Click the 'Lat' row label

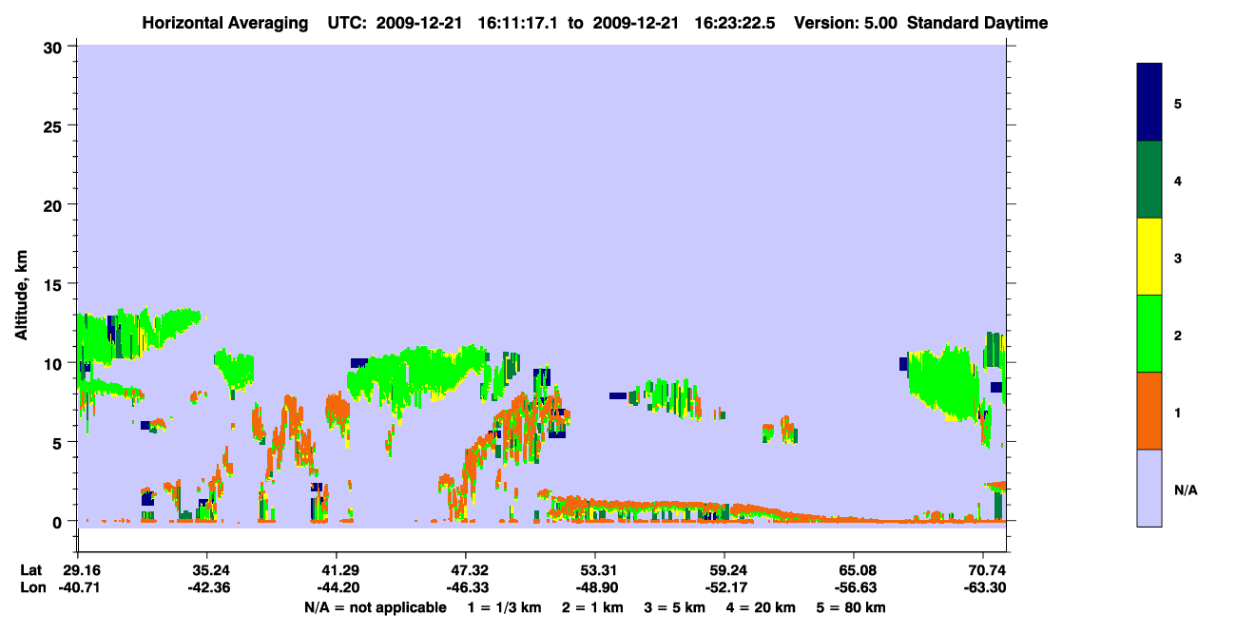[x=30, y=570]
